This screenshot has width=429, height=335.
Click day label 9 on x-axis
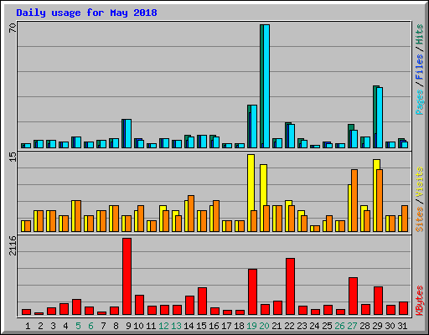[128, 326]
